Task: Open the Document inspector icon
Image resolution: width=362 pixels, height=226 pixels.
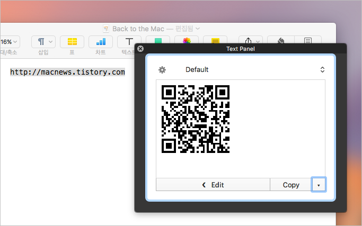Action: coord(308,40)
